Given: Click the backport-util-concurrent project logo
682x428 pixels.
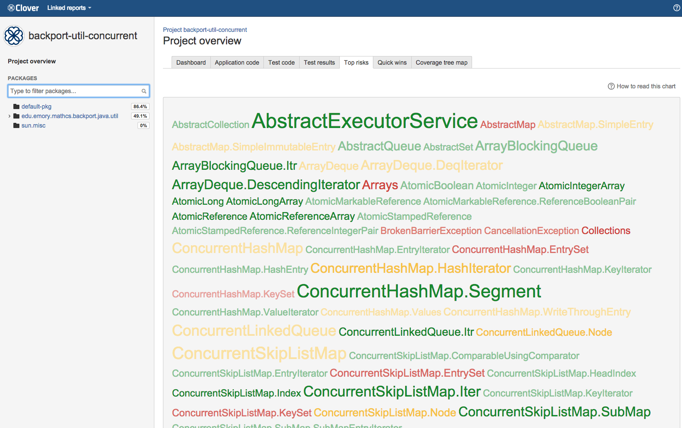Looking at the screenshot, I should pos(14,36).
